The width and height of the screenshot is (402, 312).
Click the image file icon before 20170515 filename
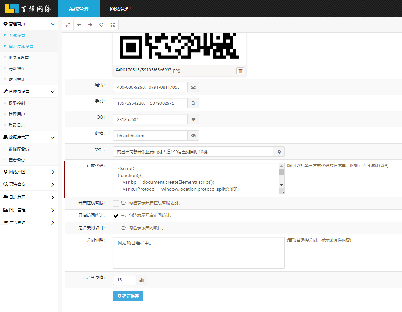(x=118, y=70)
